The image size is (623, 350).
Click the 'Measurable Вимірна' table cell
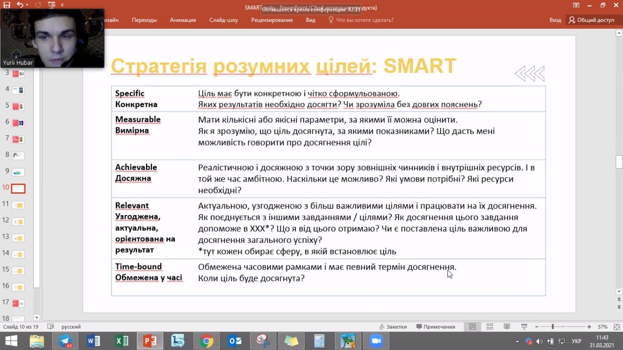coord(153,135)
